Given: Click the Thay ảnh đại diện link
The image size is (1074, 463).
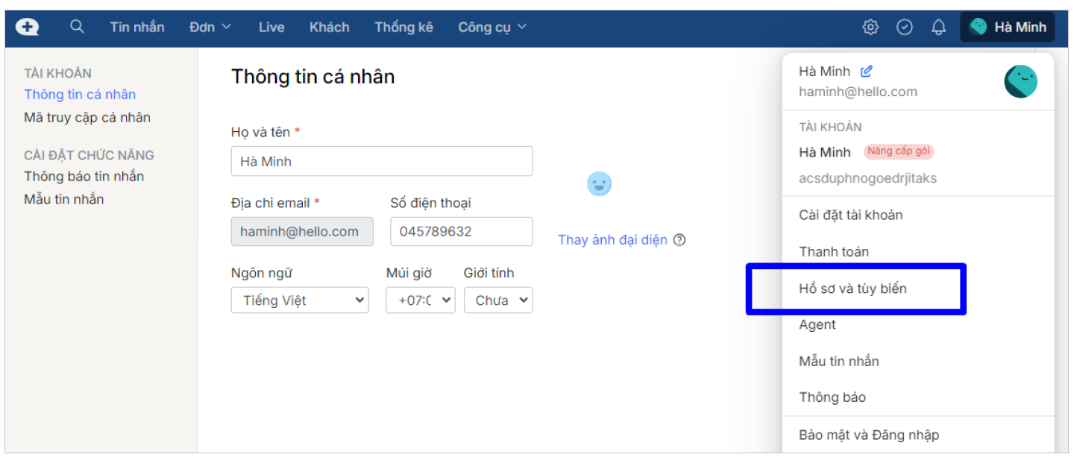Looking at the screenshot, I should point(612,240).
